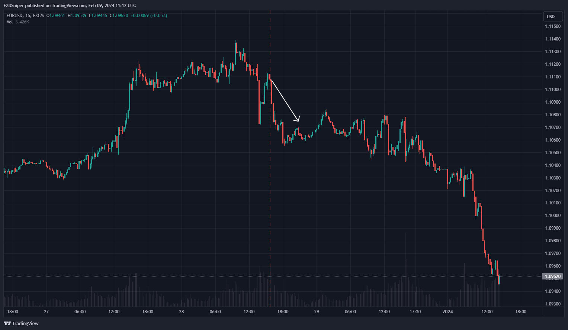This screenshot has height=330, width=568.
Task: Select the red dashed vertical line
Action: pos(270,186)
